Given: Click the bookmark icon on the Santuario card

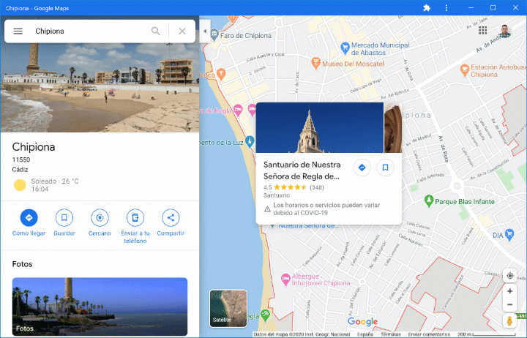Looking at the screenshot, I should pyautogui.click(x=385, y=168).
